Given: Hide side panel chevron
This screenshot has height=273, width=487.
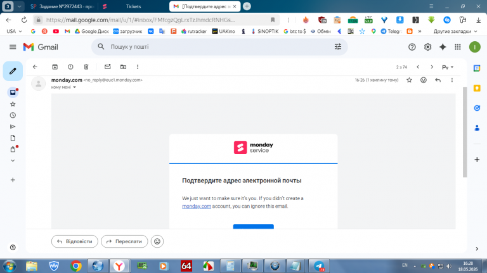Looking at the screenshot, I should pos(477,249).
